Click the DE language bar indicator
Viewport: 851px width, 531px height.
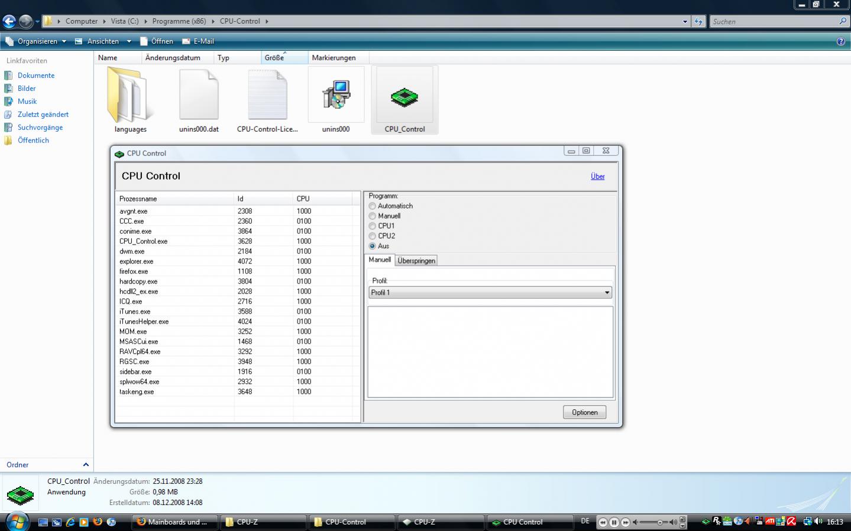click(x=585, y=521)
